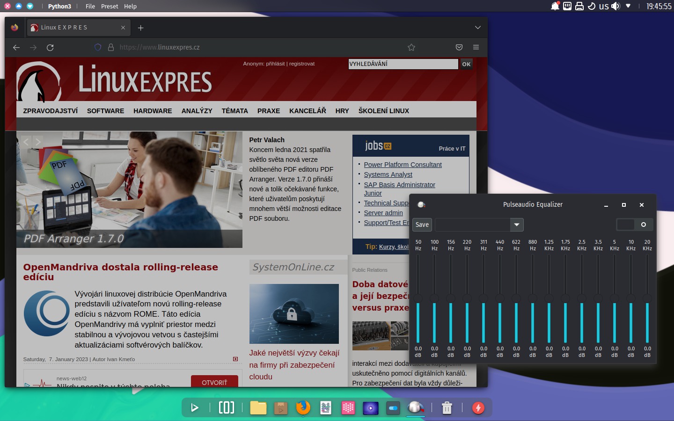
Task: Click the 50 Hz equalizer slider
Action: coord(418,298)
